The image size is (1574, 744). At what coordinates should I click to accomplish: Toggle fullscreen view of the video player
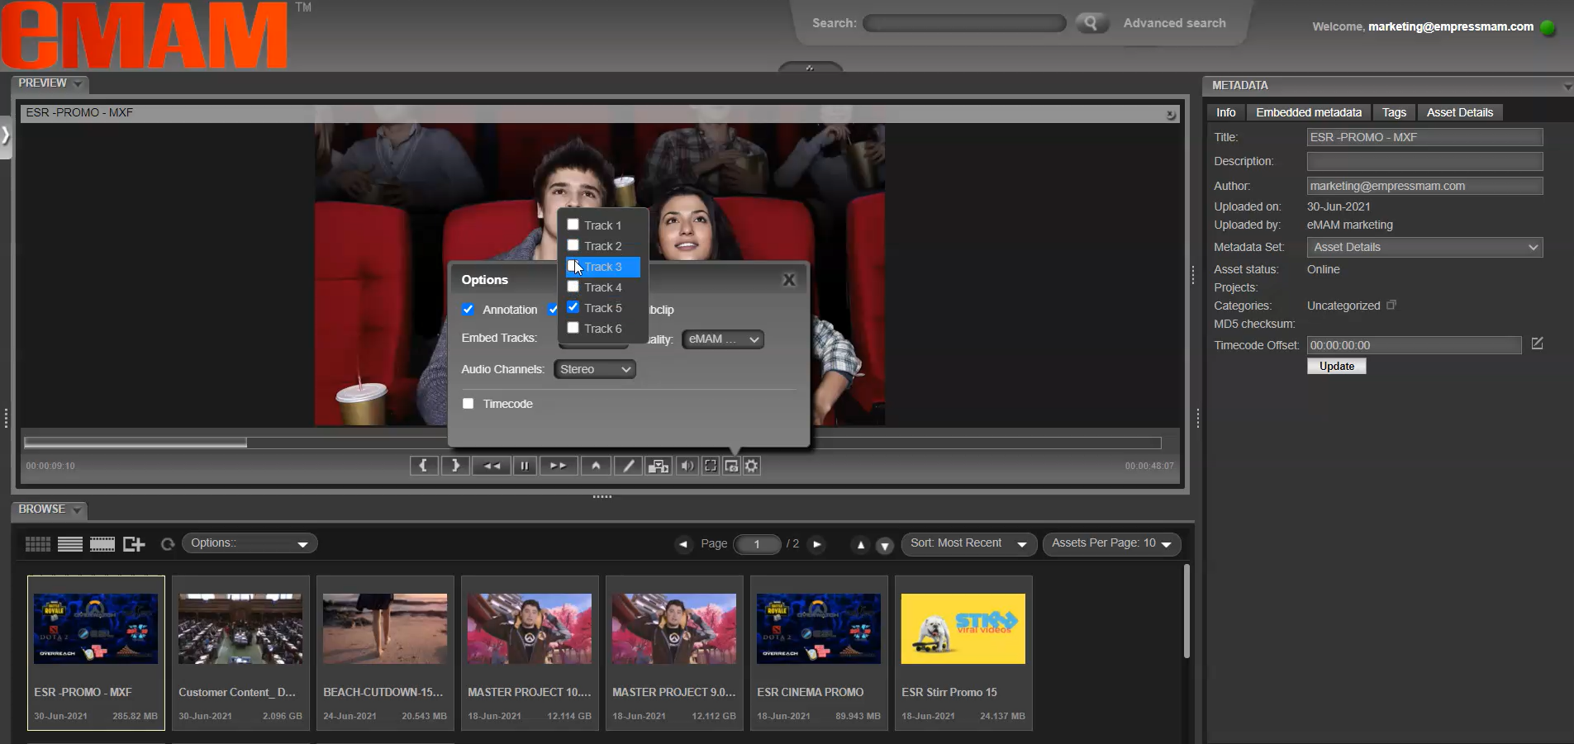[710, 465]
